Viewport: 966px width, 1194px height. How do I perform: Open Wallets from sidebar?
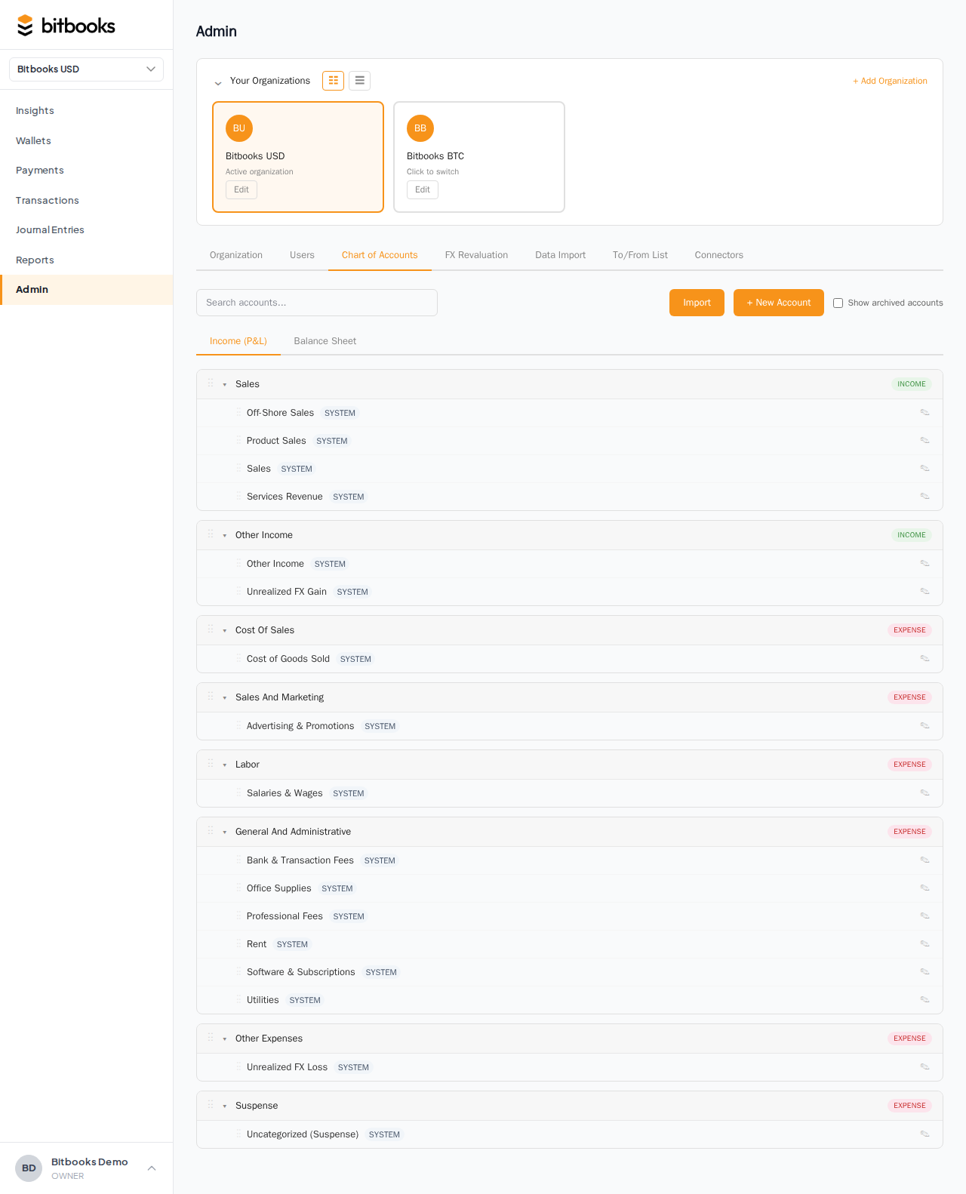pos(86,140)
